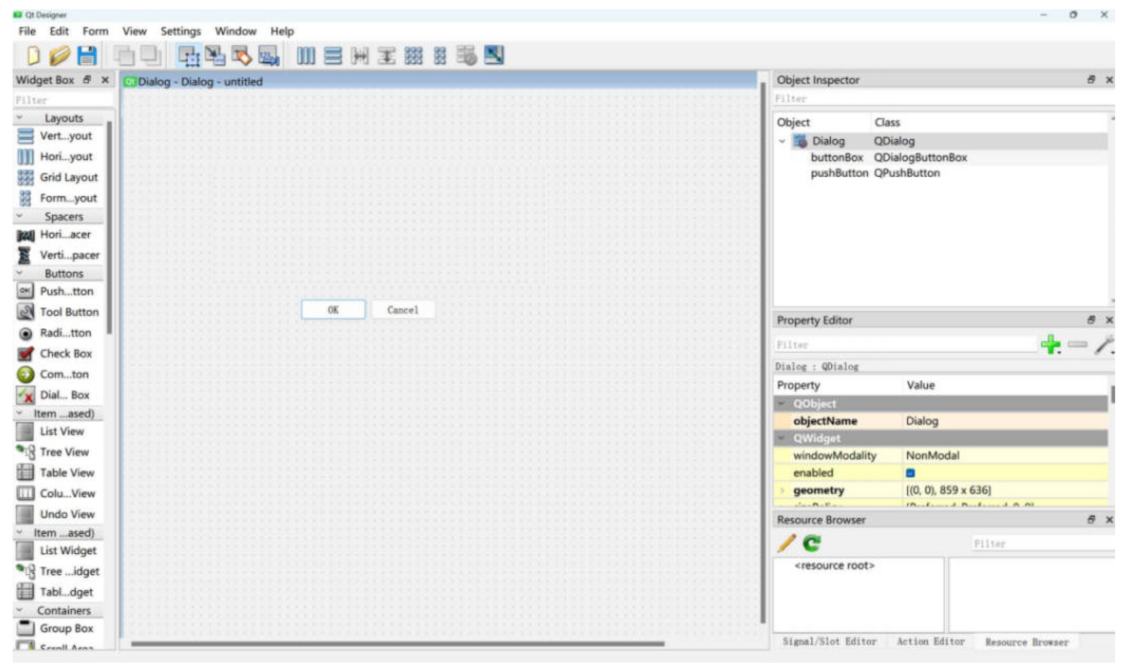Float the Property Editor panel
Image resolution: width=1129 pixels, height=672 pixels.
(1092, 320)
